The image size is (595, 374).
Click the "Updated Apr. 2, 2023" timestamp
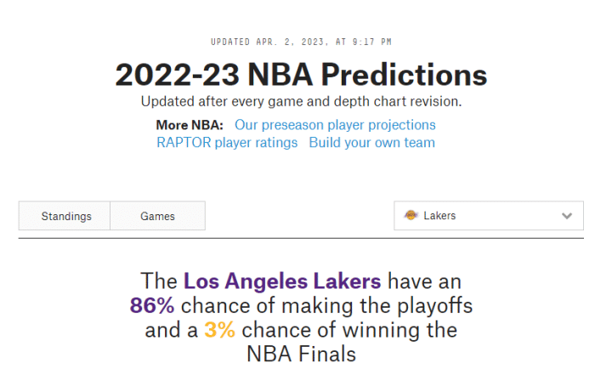pos(301,42)
